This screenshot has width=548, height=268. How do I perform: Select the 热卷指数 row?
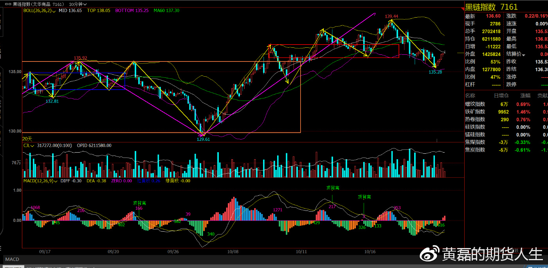506,119
